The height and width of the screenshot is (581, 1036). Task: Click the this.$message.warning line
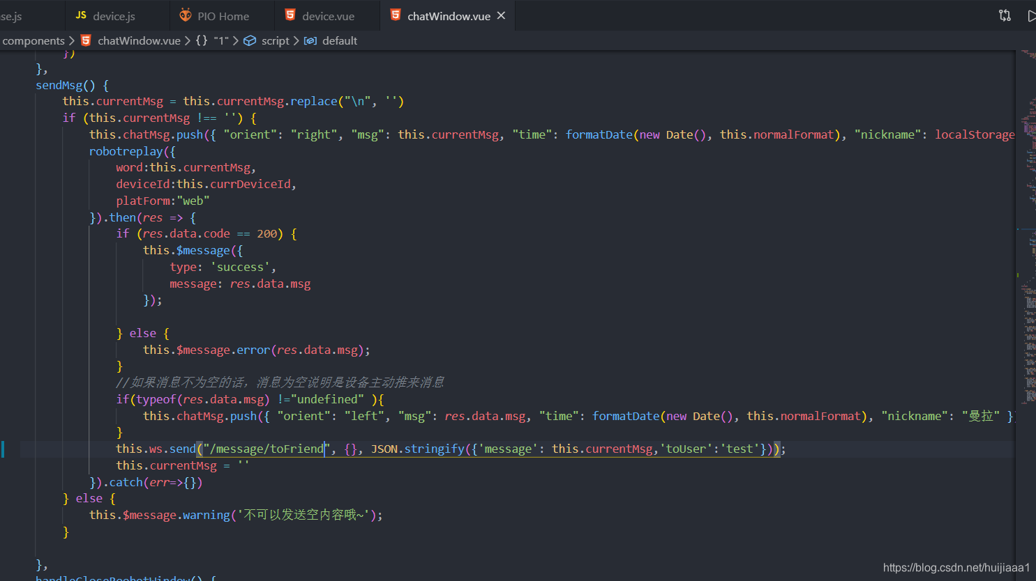point(236,515)
